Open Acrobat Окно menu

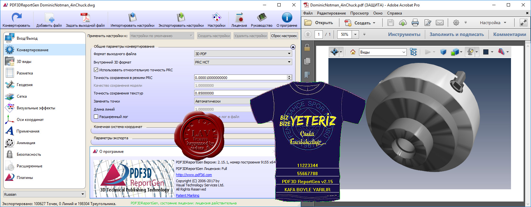pos(378,13)
